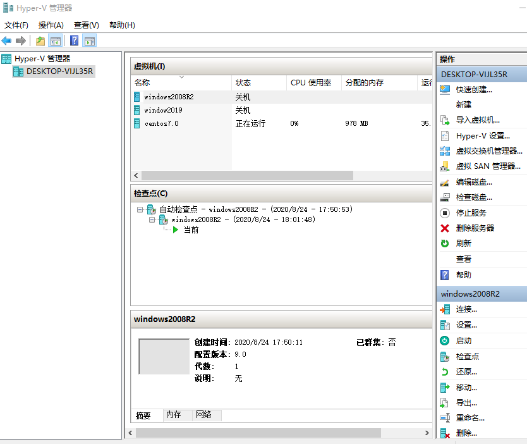The width and height of the screenshot is (527, 444).
Task: Open the windows2008R2 设置... icon
Action: pyautogui.click(x=445, y=325)
